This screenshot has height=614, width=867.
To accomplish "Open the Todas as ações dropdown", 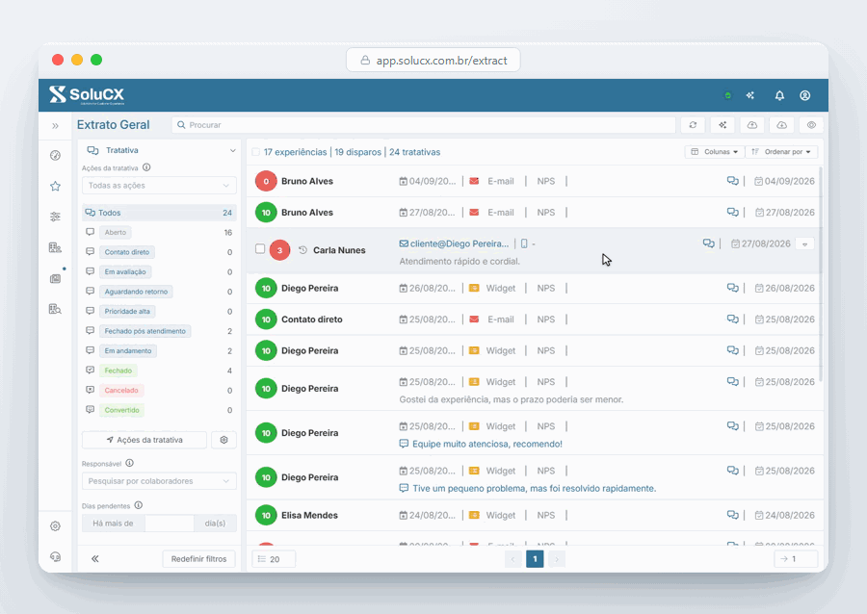I will [159, 186].
